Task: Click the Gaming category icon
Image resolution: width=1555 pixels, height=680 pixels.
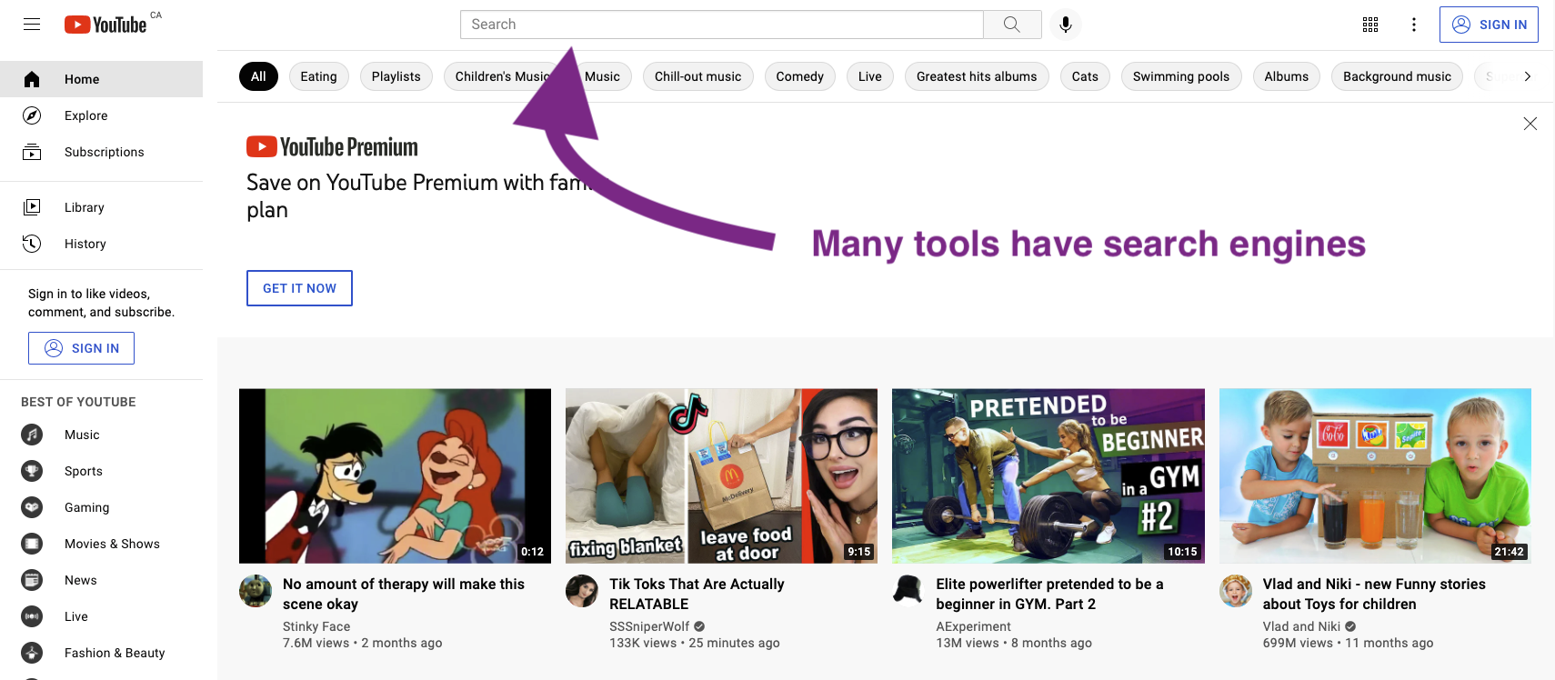Action: [32, 507]
